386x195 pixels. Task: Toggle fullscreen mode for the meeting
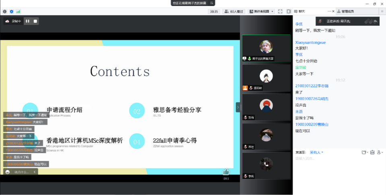tap(280, 12)
